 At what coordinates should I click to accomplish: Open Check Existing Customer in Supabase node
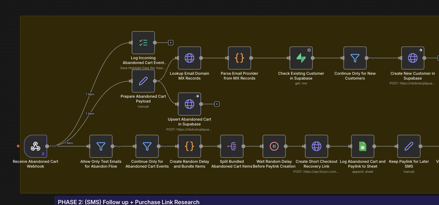click(301, 58)
